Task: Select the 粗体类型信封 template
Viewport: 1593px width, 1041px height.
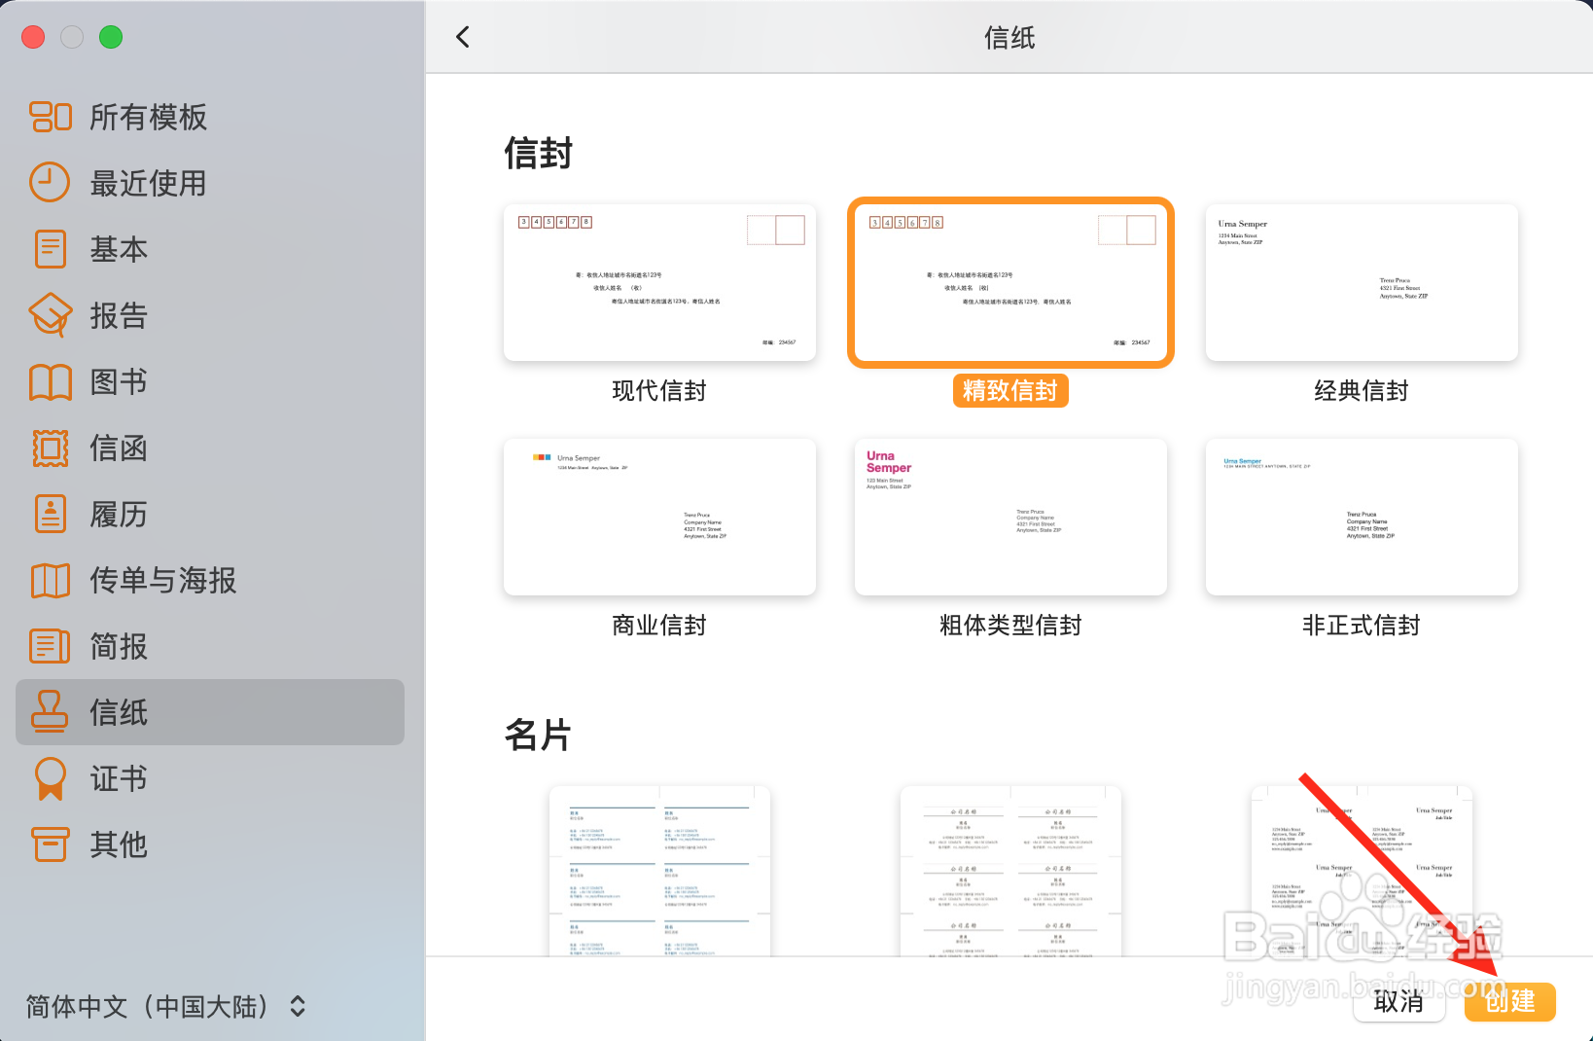Action: (1010, 517)
